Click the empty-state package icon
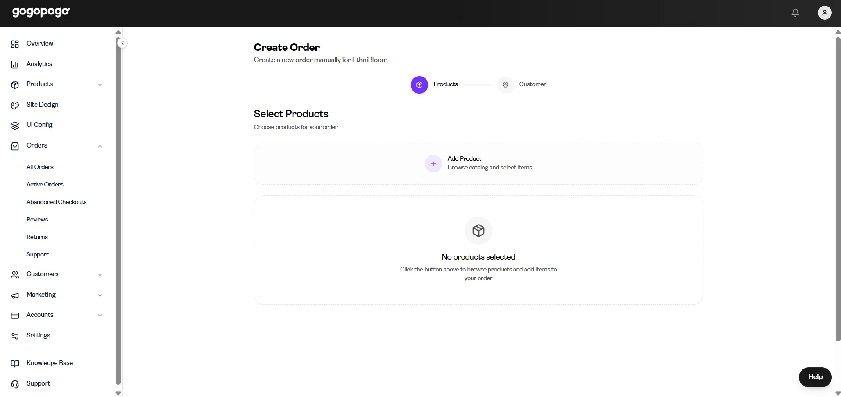This screenshot has height=397, width=841. click(x=478, y=231)
